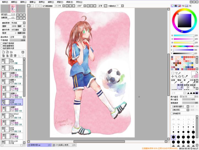The height and width of the screenshot is (150, 199).
Task: Open paper texture (畫紙質感) dropdown
Action: 24,23
